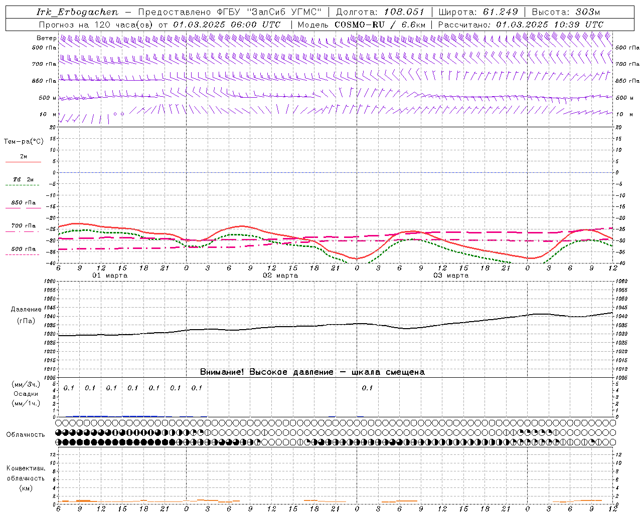Click the Облачность cloudiness row label
Screen dimensions: 642x513
pyautogui.click(x=26, y=435)
